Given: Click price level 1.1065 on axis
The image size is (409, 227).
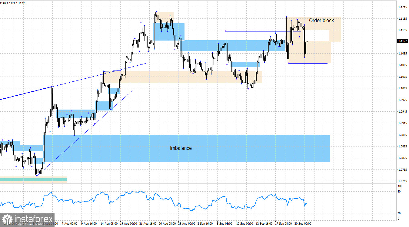Looking at the screenshot, I should coord(403,65).
